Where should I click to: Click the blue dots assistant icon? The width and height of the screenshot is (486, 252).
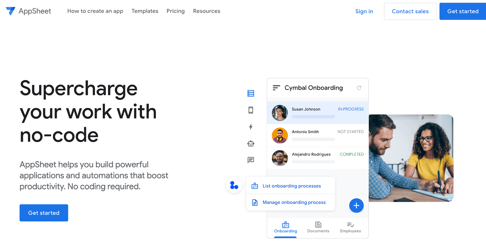[x=234, y=185]
